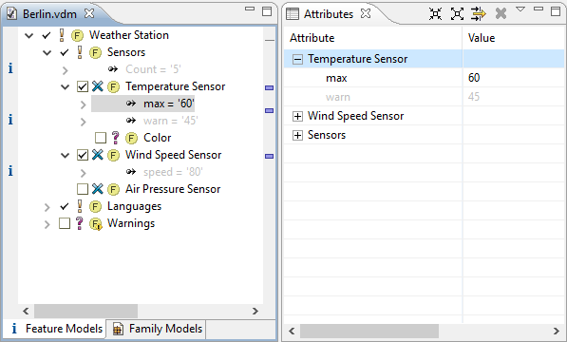Select the Berlin.vdm editor tab

pyautogui.click(x=49, y=14)
